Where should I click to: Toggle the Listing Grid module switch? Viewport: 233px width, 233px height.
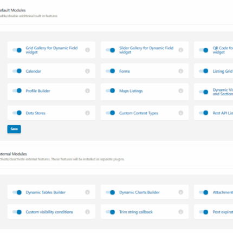(204, 71)
